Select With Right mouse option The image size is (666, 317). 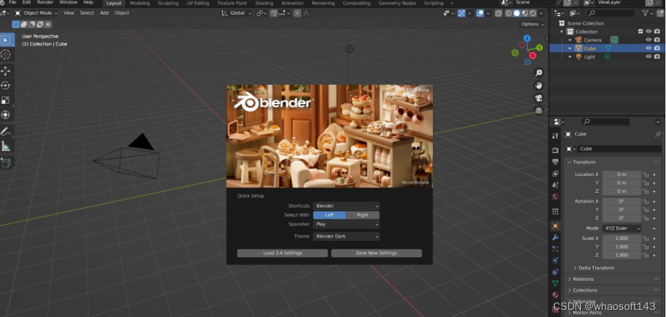[x=363, y=215]
